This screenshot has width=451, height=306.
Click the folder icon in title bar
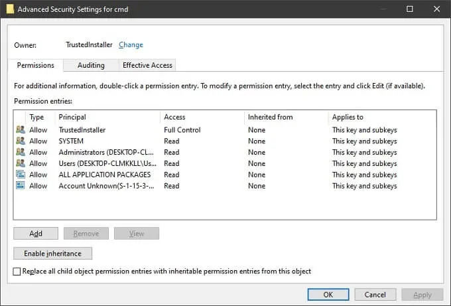click(x=9, y=9)
